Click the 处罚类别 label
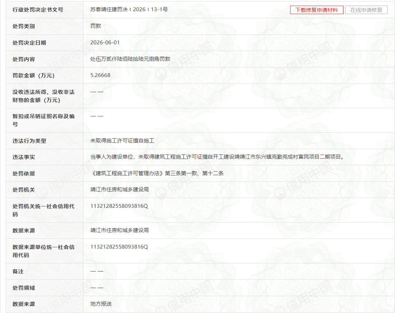Screen dimensions: 395x313 tap(24, 26)
